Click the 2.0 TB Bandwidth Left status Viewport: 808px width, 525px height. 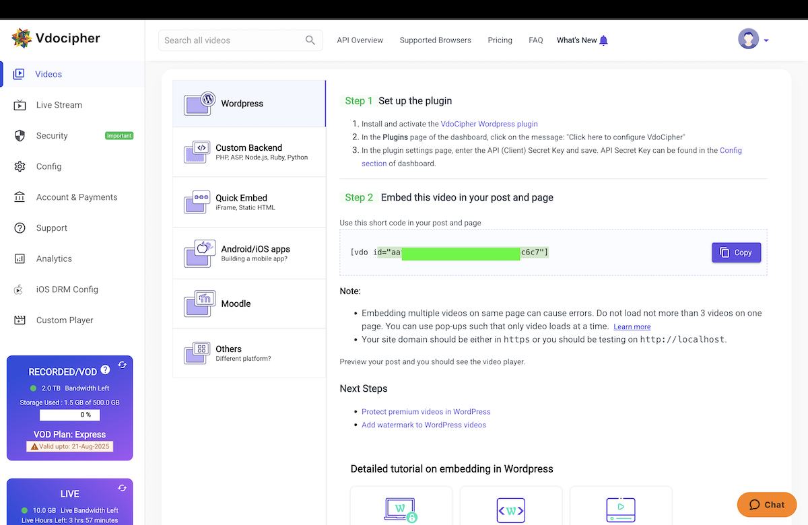coord(70,388)
